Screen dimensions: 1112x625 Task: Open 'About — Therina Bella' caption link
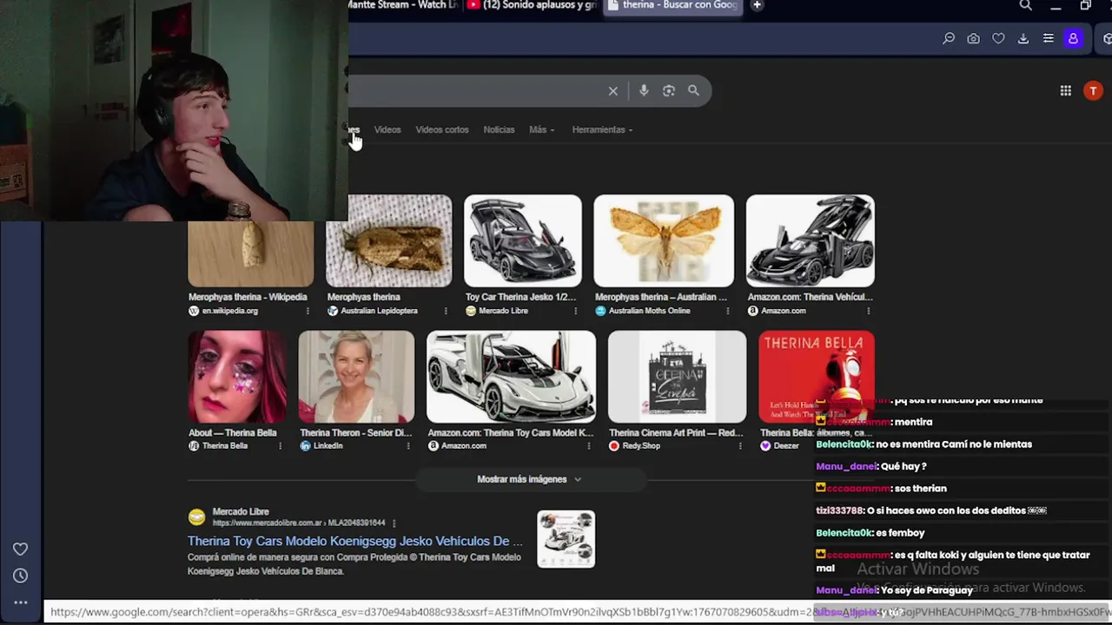tap(233, 432)
